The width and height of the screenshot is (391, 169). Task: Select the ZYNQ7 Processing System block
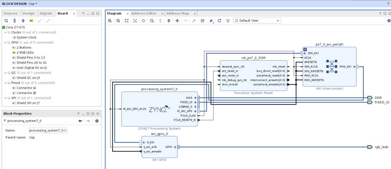point(159,109)
